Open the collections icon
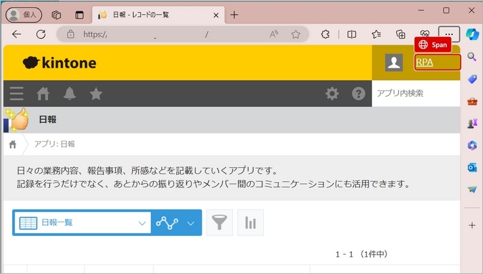Viewport: 483px width, 274px height. click(400, 34)
